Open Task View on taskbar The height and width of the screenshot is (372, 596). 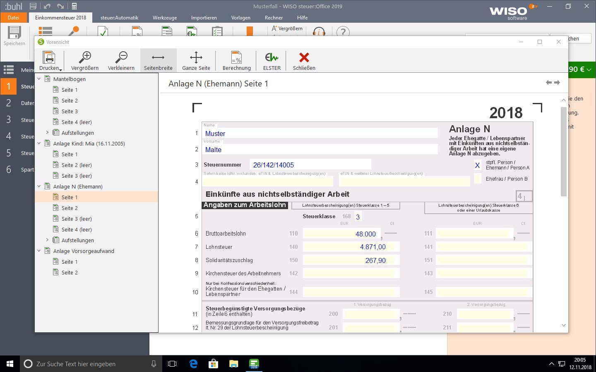172,364
